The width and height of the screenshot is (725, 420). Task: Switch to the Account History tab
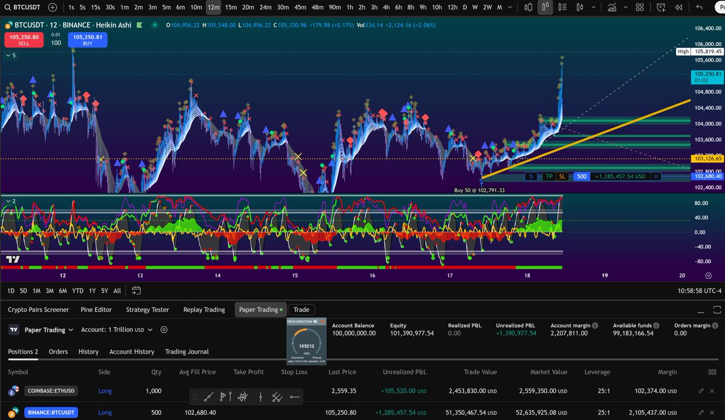tap(132, 351)
